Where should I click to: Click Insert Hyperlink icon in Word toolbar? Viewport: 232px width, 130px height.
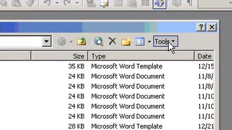coord(91,4)
